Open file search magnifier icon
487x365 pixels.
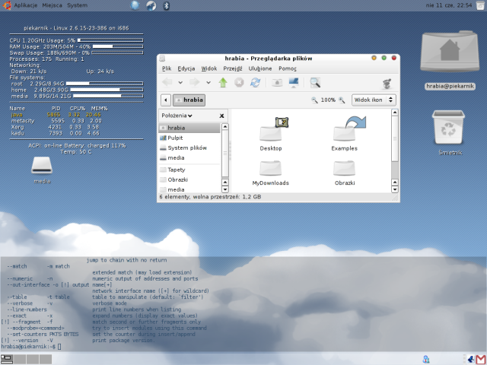(315, 83)
